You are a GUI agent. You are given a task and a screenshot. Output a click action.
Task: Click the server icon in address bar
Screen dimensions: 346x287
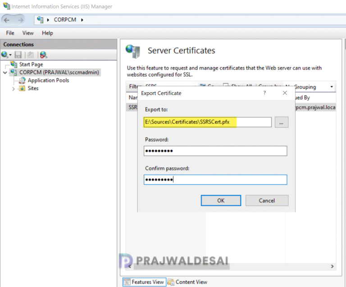[x=40, y=20]
